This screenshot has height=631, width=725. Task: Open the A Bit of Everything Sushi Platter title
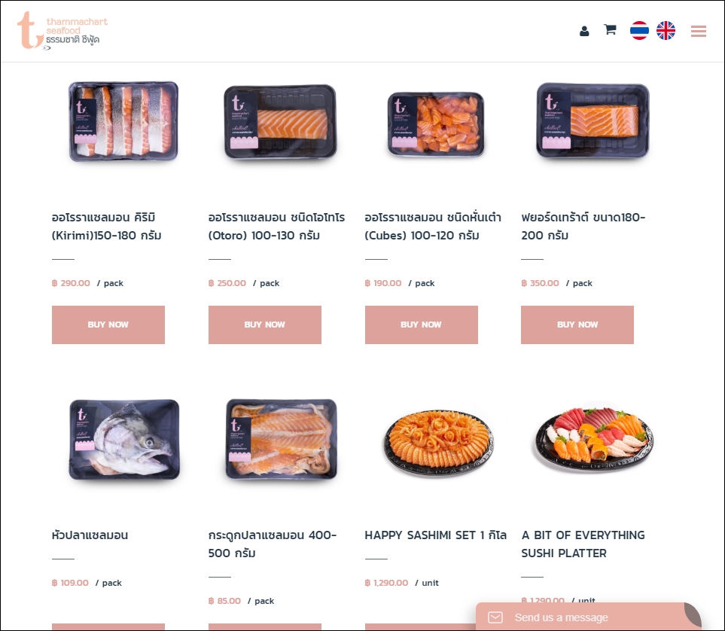583,544
